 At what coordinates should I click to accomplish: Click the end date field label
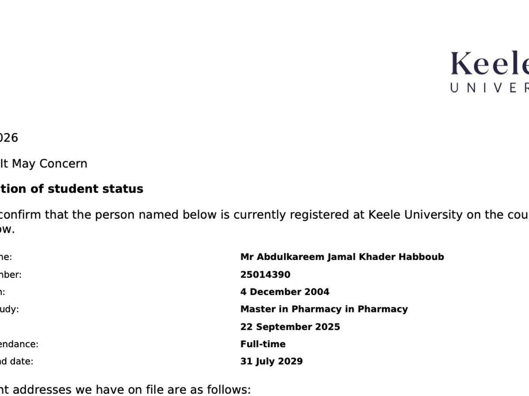tap(16, 362)
